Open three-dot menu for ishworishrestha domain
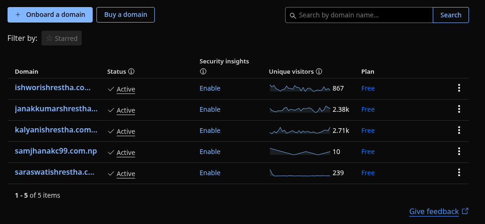The height and width of the screenshot is (224, 485). coord(459,88)
